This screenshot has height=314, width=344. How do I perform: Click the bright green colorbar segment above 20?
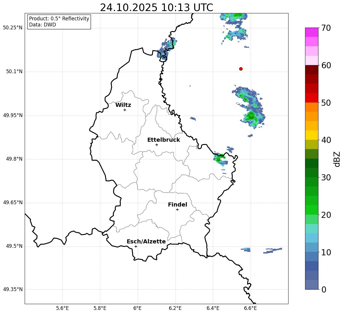[311, 210]
